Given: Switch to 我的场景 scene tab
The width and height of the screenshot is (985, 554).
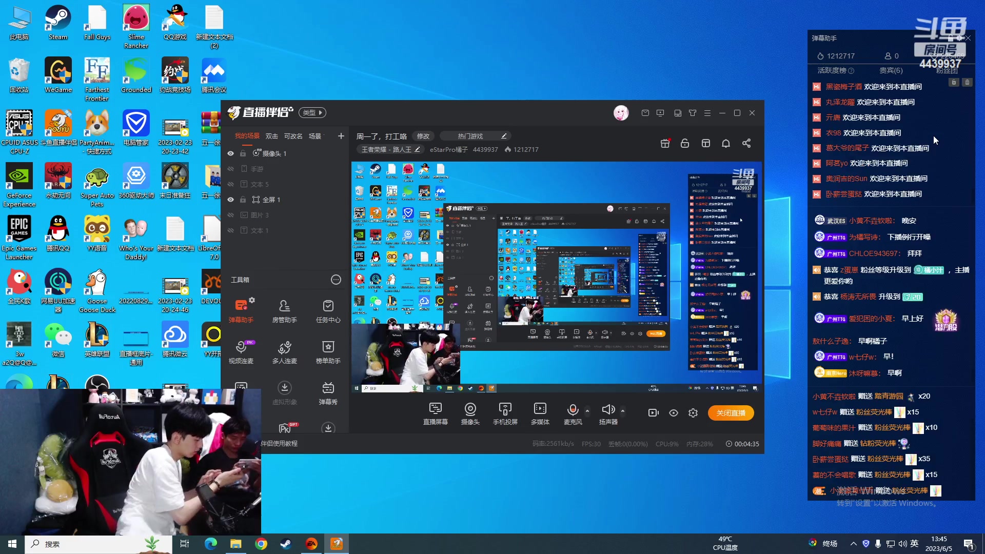Looking at the screenshot, I should pyautogui.click(x=247, y=136).
